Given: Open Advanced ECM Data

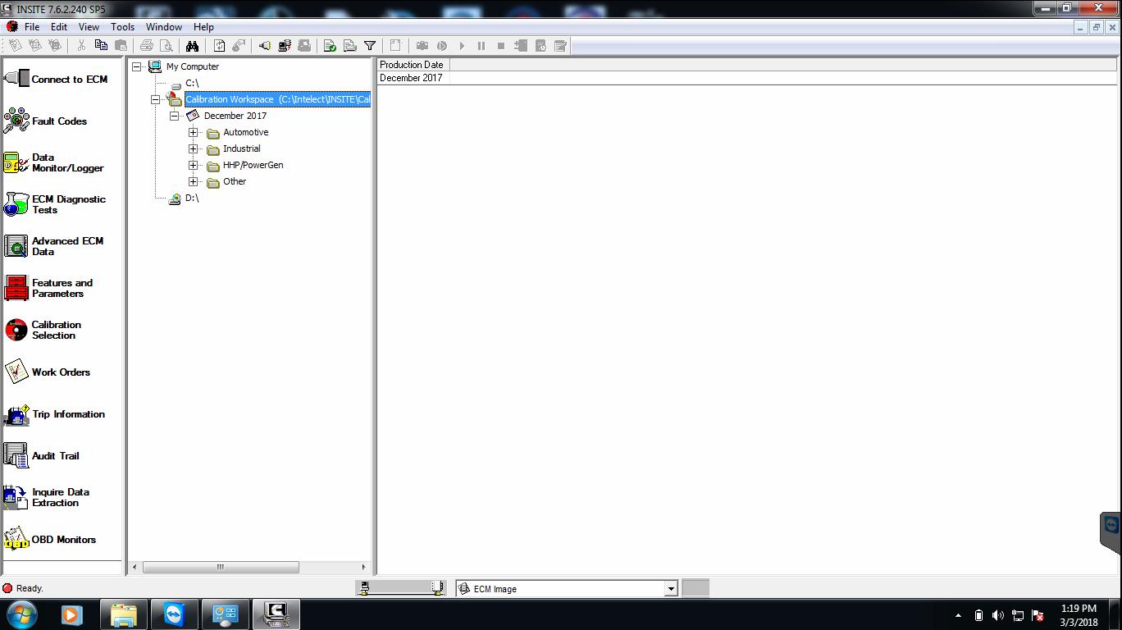Looking at the screenshot, I should point(54,246).
